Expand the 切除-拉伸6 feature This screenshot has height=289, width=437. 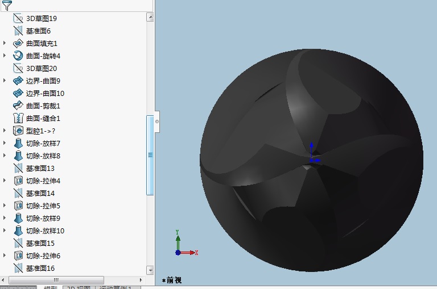pos(5,256)
